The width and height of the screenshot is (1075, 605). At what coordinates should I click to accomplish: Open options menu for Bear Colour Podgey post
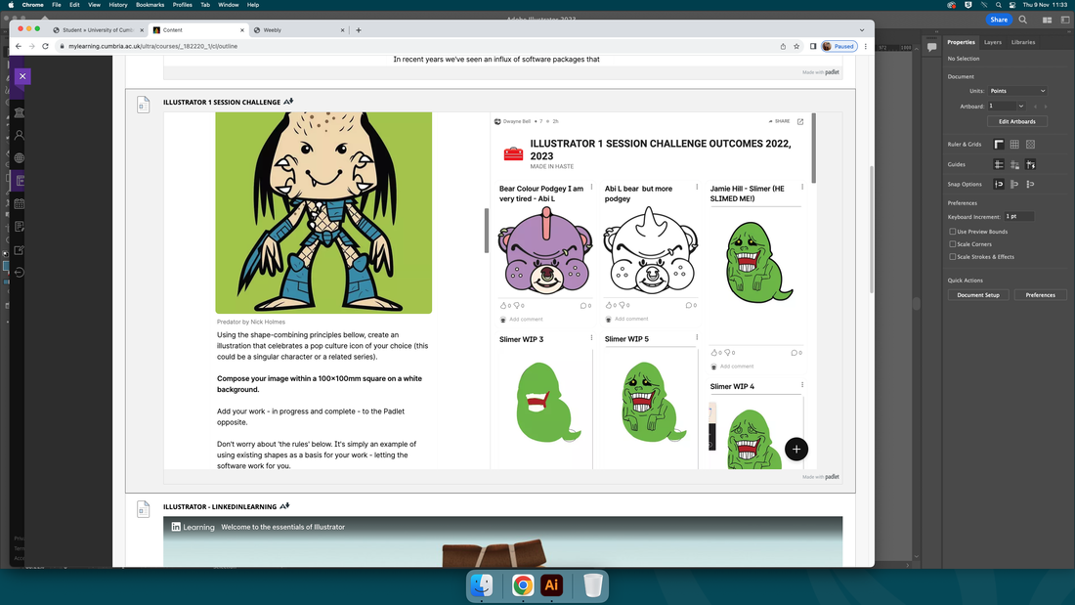[591, 187]
